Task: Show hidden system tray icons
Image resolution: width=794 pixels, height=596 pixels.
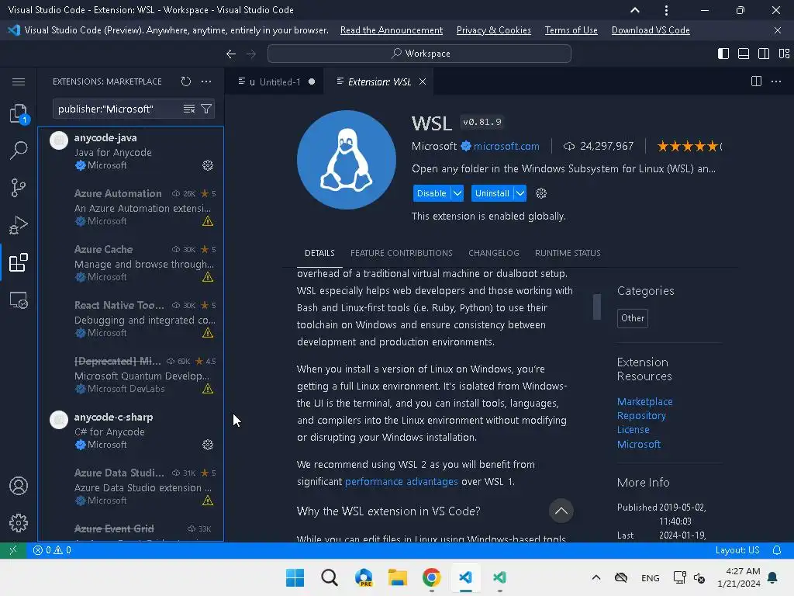Action: pyautogui.click(x=596, y=577)
